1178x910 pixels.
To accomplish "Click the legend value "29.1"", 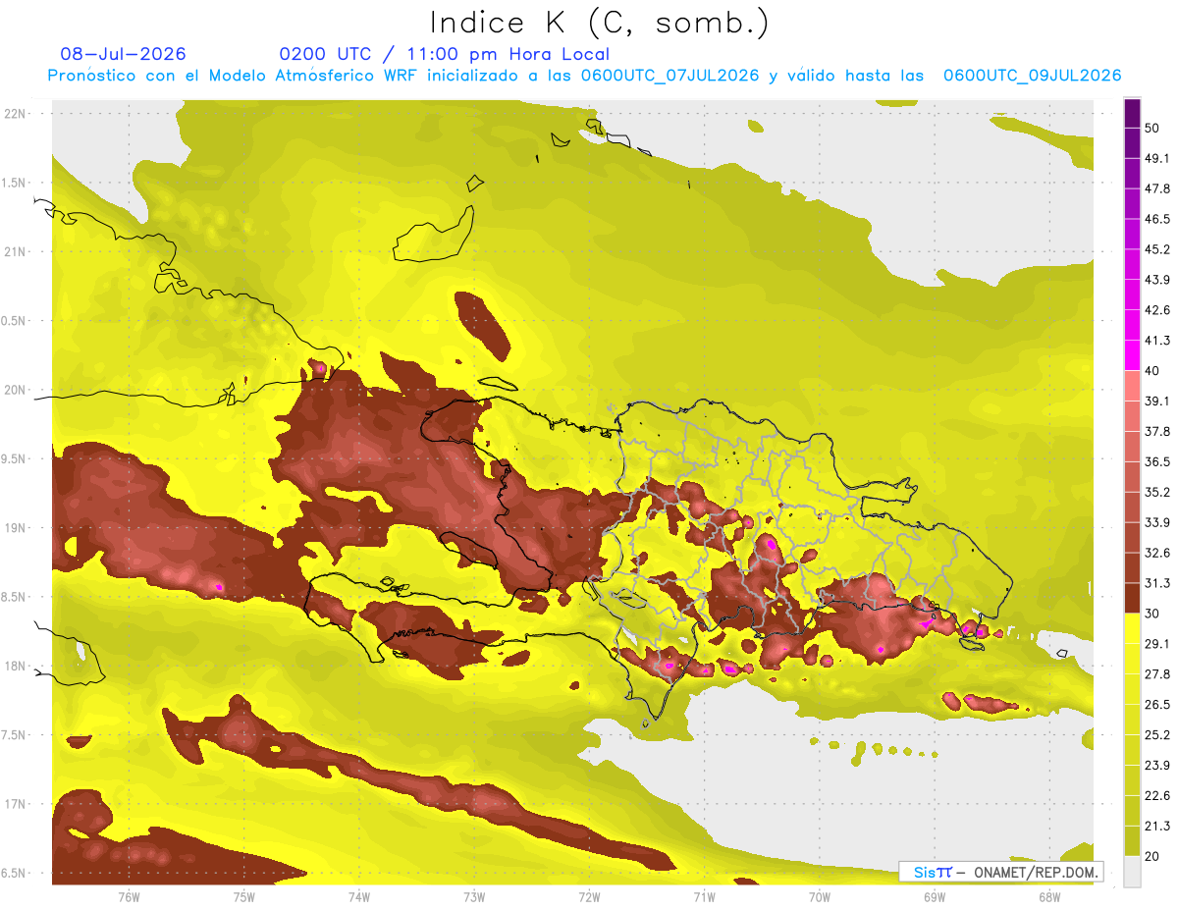I will click(x=1158, y=644).
